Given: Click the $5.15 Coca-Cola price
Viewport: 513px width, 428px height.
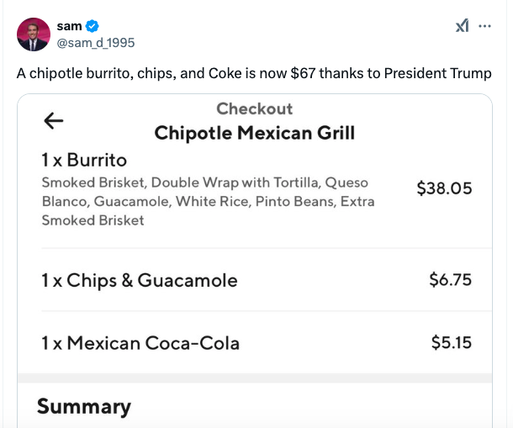Looking at the screenshot, I should point(452,342).
